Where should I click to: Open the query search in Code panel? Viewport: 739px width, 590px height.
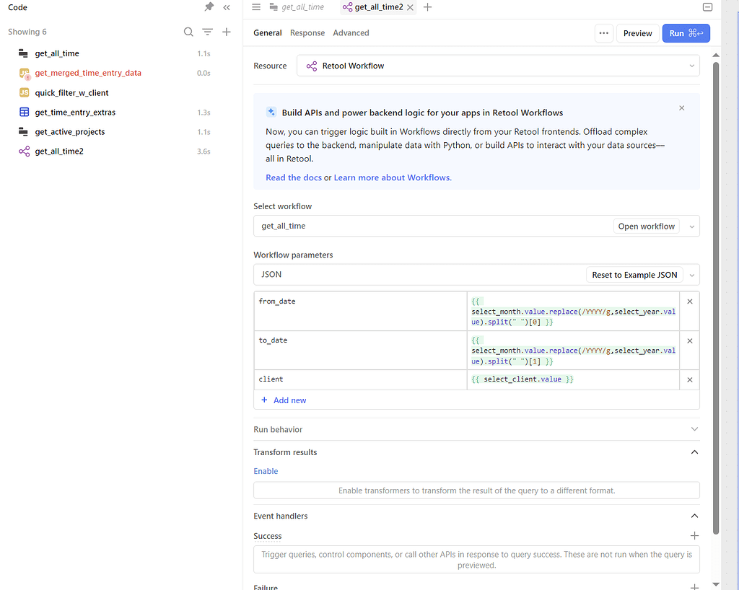pyautogui.click(x=188, y=32)
